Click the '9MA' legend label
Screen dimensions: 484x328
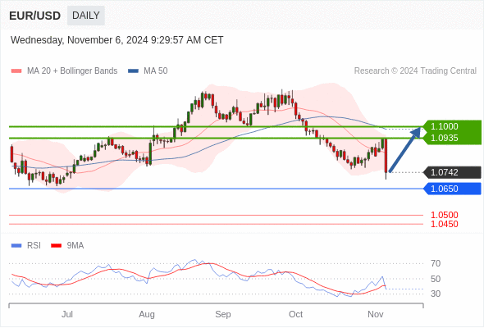pos(75,246)
